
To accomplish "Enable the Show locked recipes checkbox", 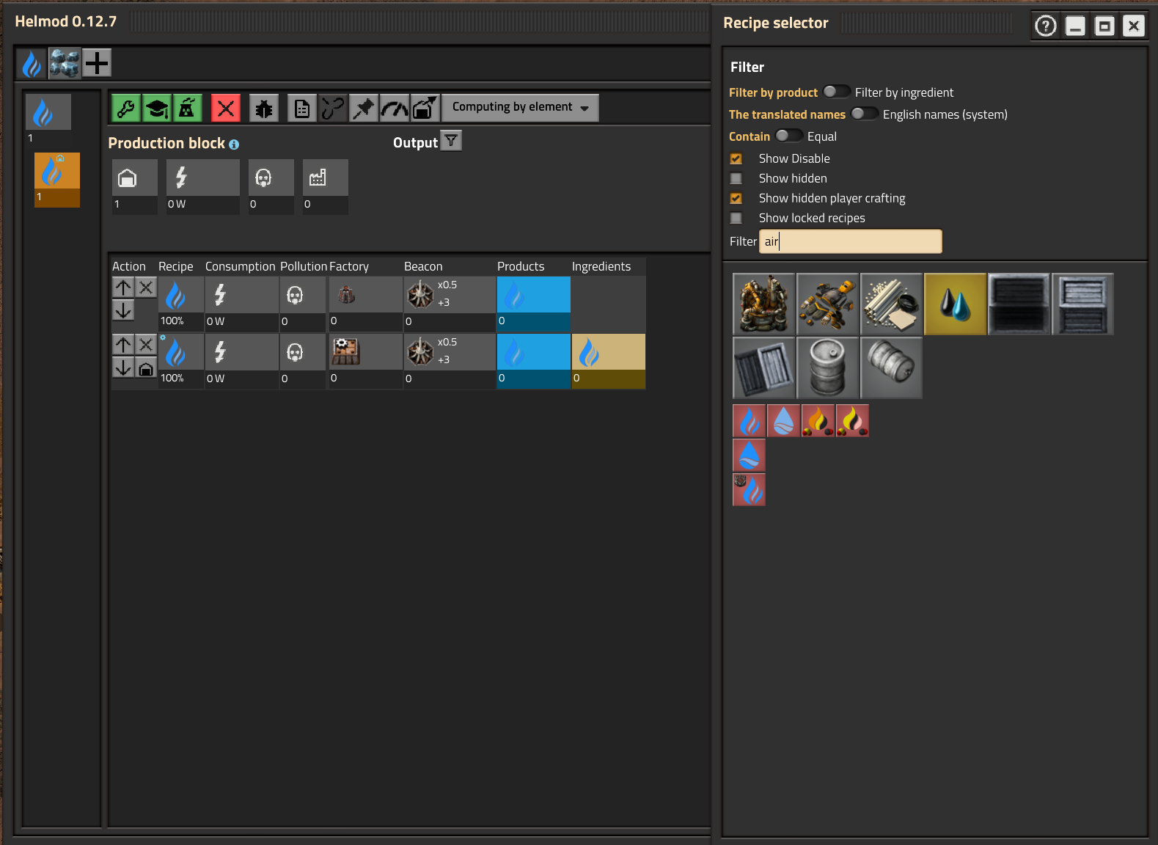I will [736, 218].
